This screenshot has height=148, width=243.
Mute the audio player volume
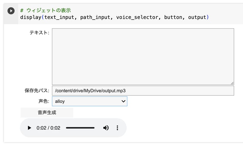click(106, 128)
